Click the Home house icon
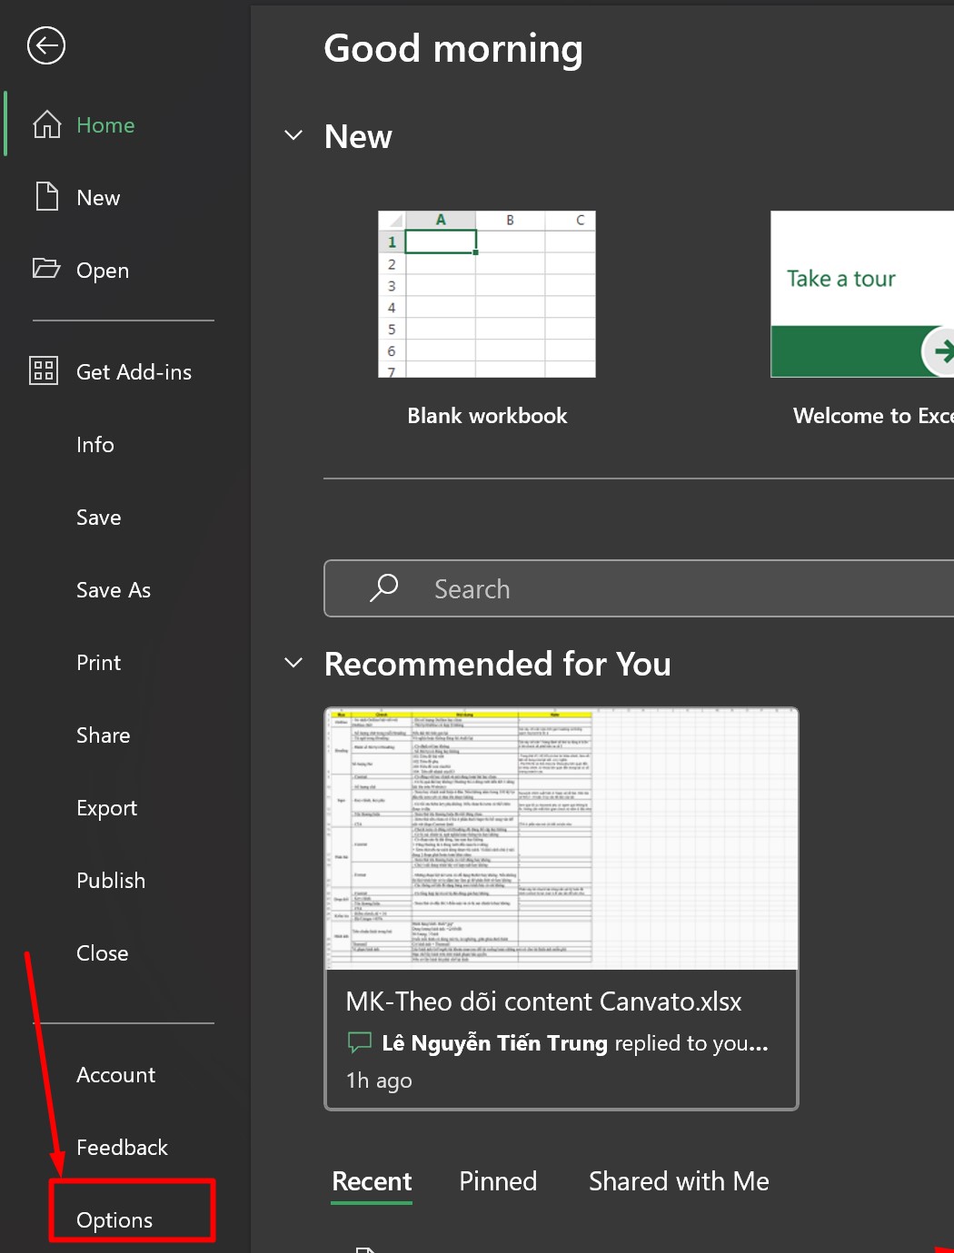 click(x=47, y=124)
